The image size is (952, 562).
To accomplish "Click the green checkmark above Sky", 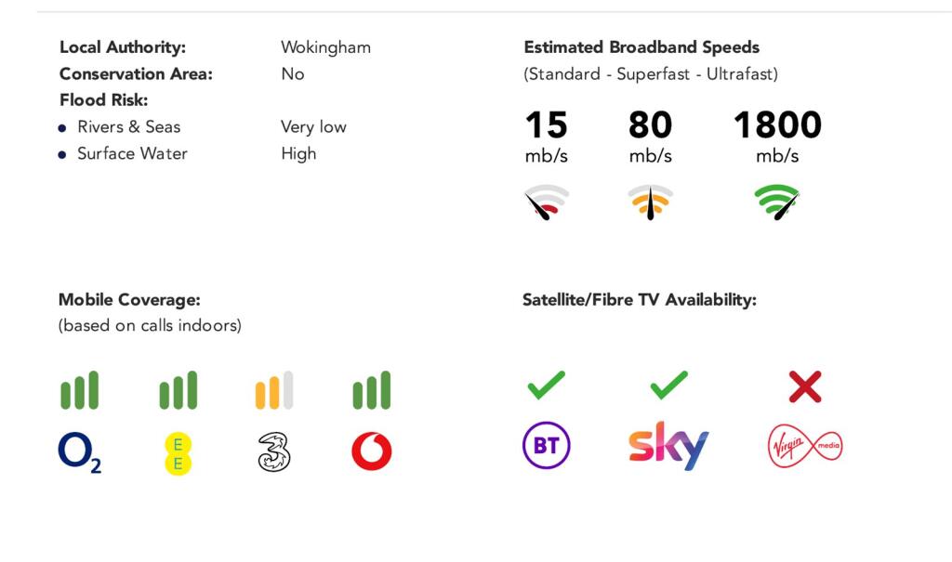I will 668,386.
